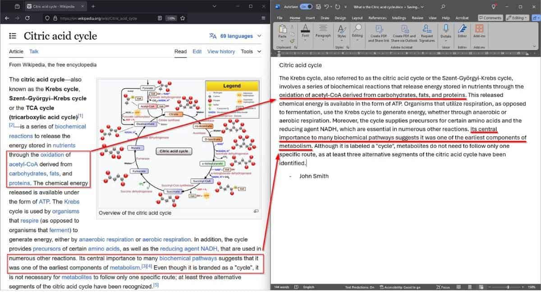Click Redo icon in Word title bar
Image resolution: width=541 pixels, height=292 pixels.
coord(337,7)
